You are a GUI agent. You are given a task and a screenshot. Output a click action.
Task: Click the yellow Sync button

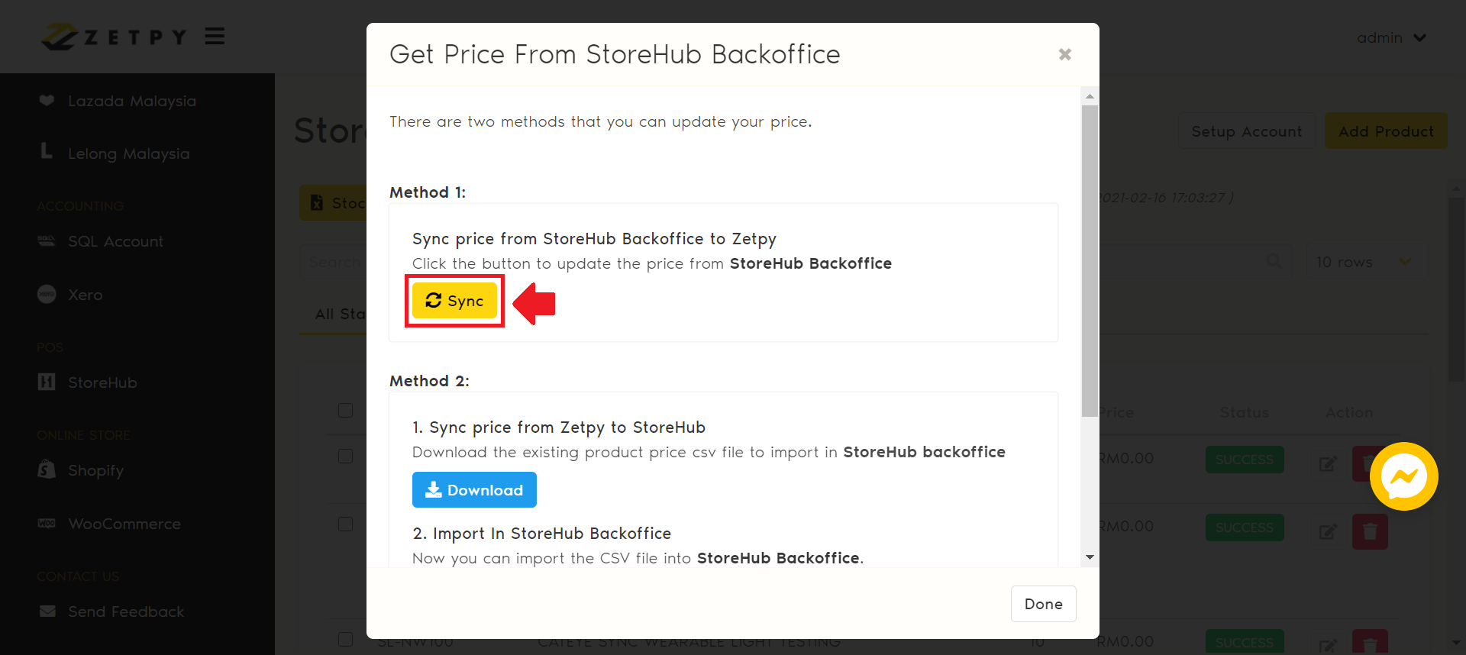coord(454,301)
